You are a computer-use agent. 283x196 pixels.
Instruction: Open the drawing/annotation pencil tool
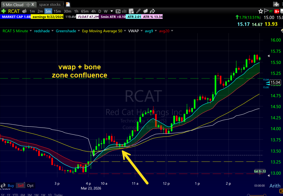(138, 11)
